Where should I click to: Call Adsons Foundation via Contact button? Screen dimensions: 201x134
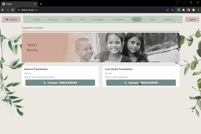(60, 83)
